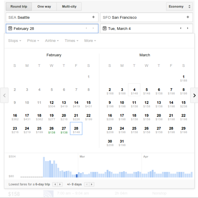
Task: Click the calendar icon in the return date field
Action: pos(104,28)
